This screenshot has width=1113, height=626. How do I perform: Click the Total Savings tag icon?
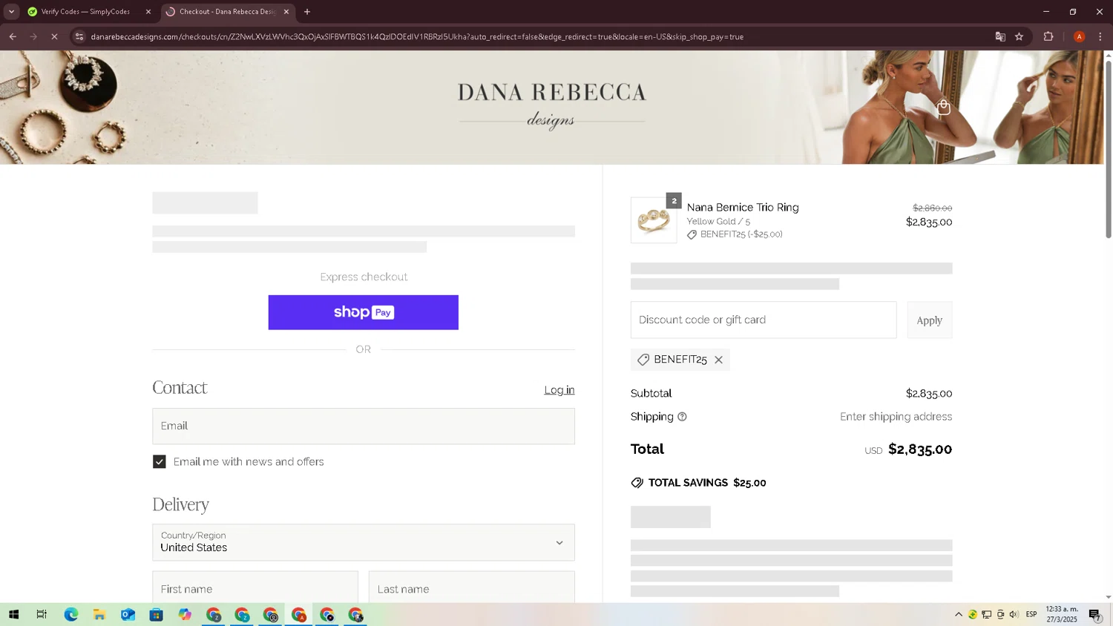click(637, 483)
